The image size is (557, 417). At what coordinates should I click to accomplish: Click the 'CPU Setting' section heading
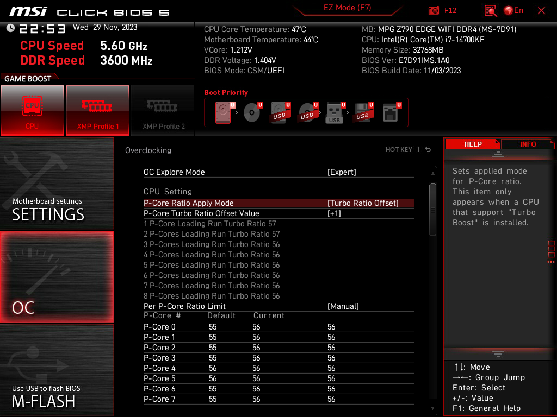[168, 192]
